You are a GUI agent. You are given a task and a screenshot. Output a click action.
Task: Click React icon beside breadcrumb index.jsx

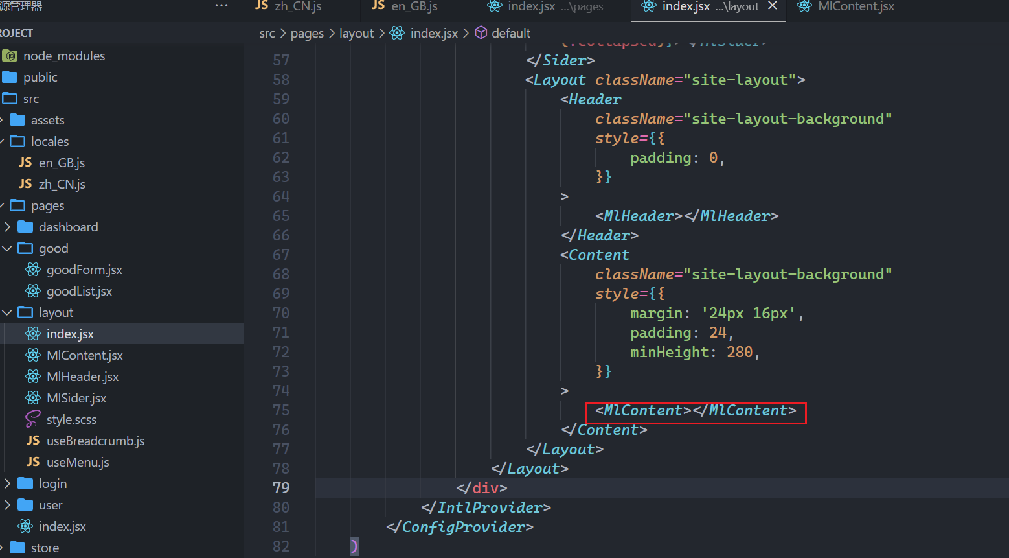coord(397,33)
